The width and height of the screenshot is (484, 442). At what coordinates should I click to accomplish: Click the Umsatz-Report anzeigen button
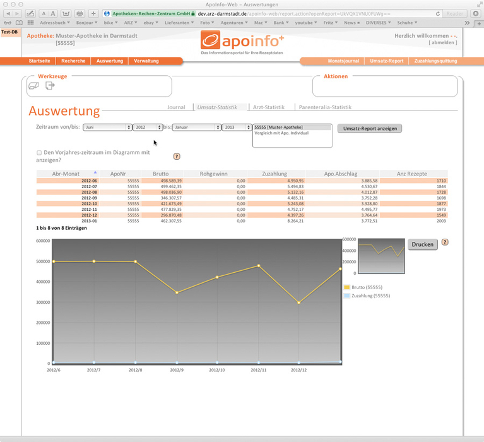(369, 128)
